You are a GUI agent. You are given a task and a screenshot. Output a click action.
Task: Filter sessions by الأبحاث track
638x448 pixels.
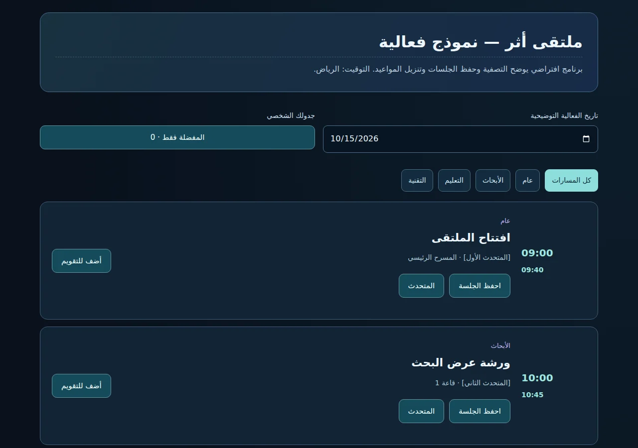(493, 180)
